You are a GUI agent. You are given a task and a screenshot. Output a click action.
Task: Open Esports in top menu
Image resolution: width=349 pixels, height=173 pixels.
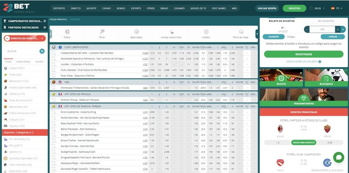coord(136,8)
